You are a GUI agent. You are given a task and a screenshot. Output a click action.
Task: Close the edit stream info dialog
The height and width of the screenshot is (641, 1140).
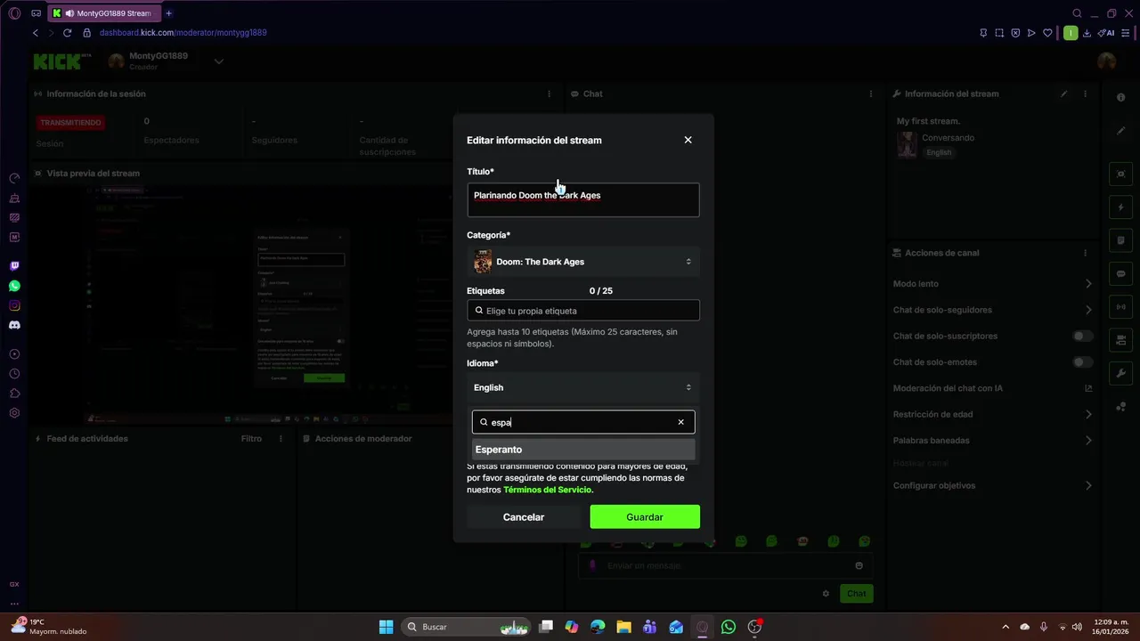coord(688,140)
